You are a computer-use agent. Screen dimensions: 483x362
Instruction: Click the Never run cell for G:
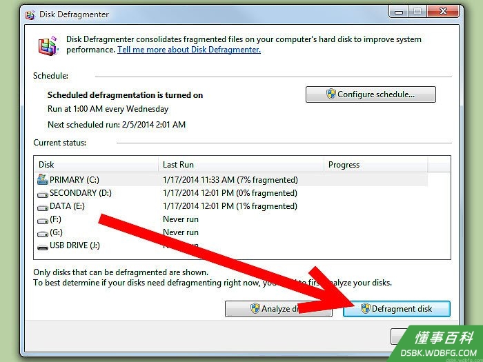point(181,232)
